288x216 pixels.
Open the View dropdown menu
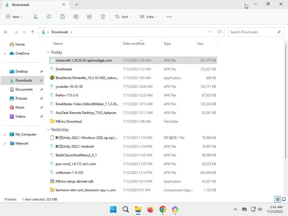[x=148, y=17]
